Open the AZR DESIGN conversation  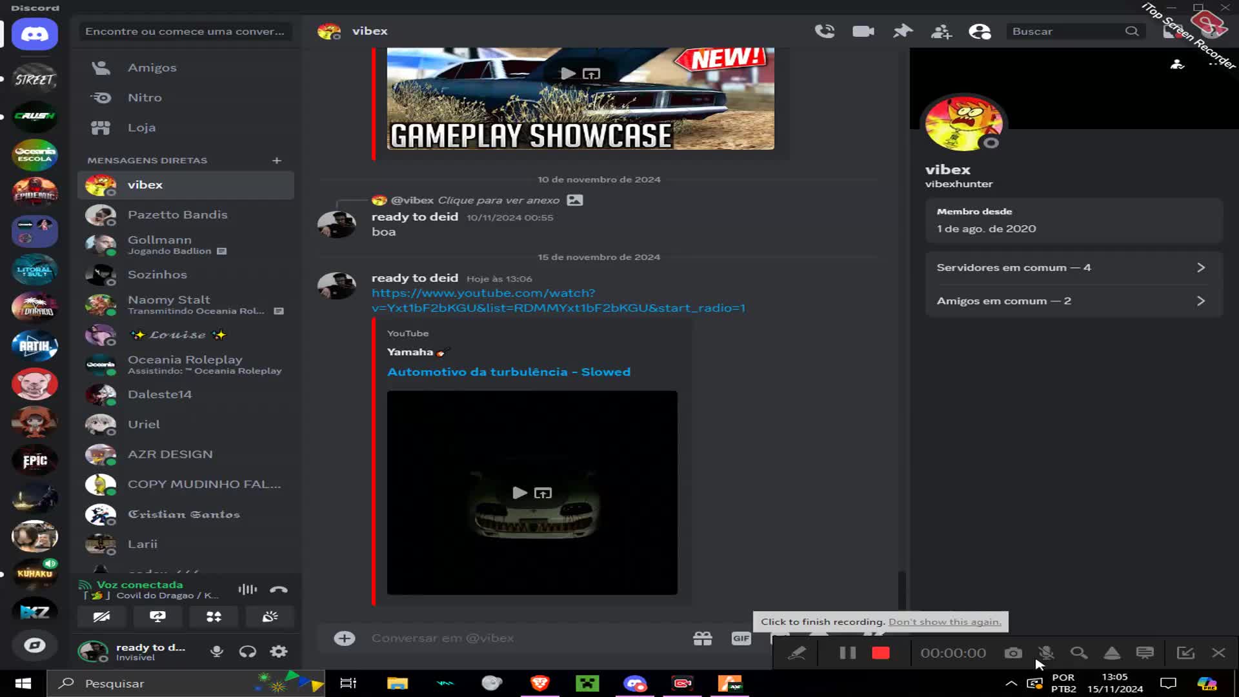186,454
